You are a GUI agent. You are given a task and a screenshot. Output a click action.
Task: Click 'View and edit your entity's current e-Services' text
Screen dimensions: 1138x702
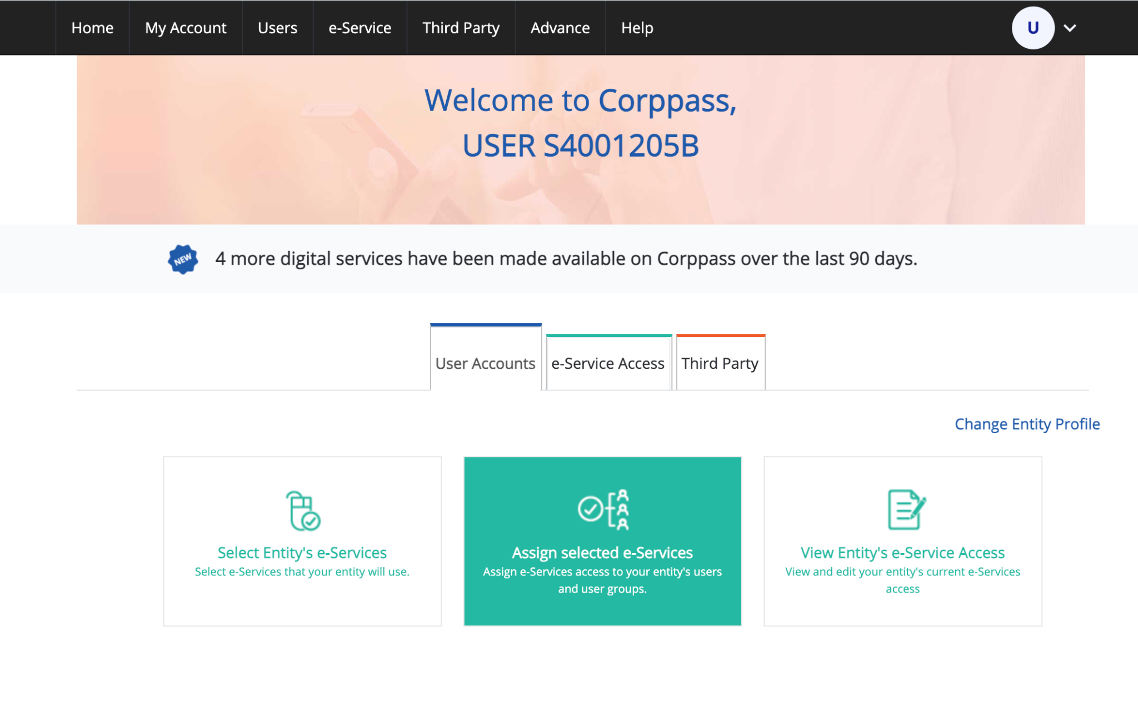(x=902, y=571)
